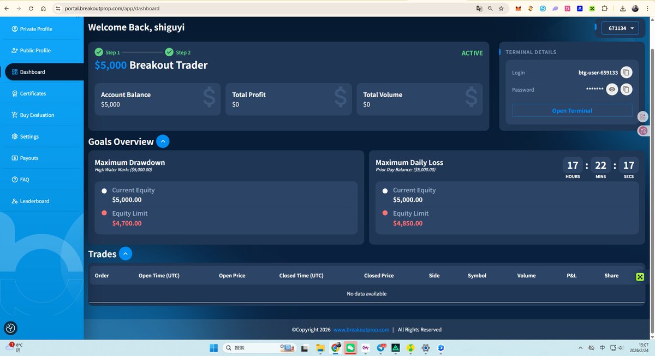Open WeChat from the taskbar
The height and width of the screenshot is (356, 655).
350,348
